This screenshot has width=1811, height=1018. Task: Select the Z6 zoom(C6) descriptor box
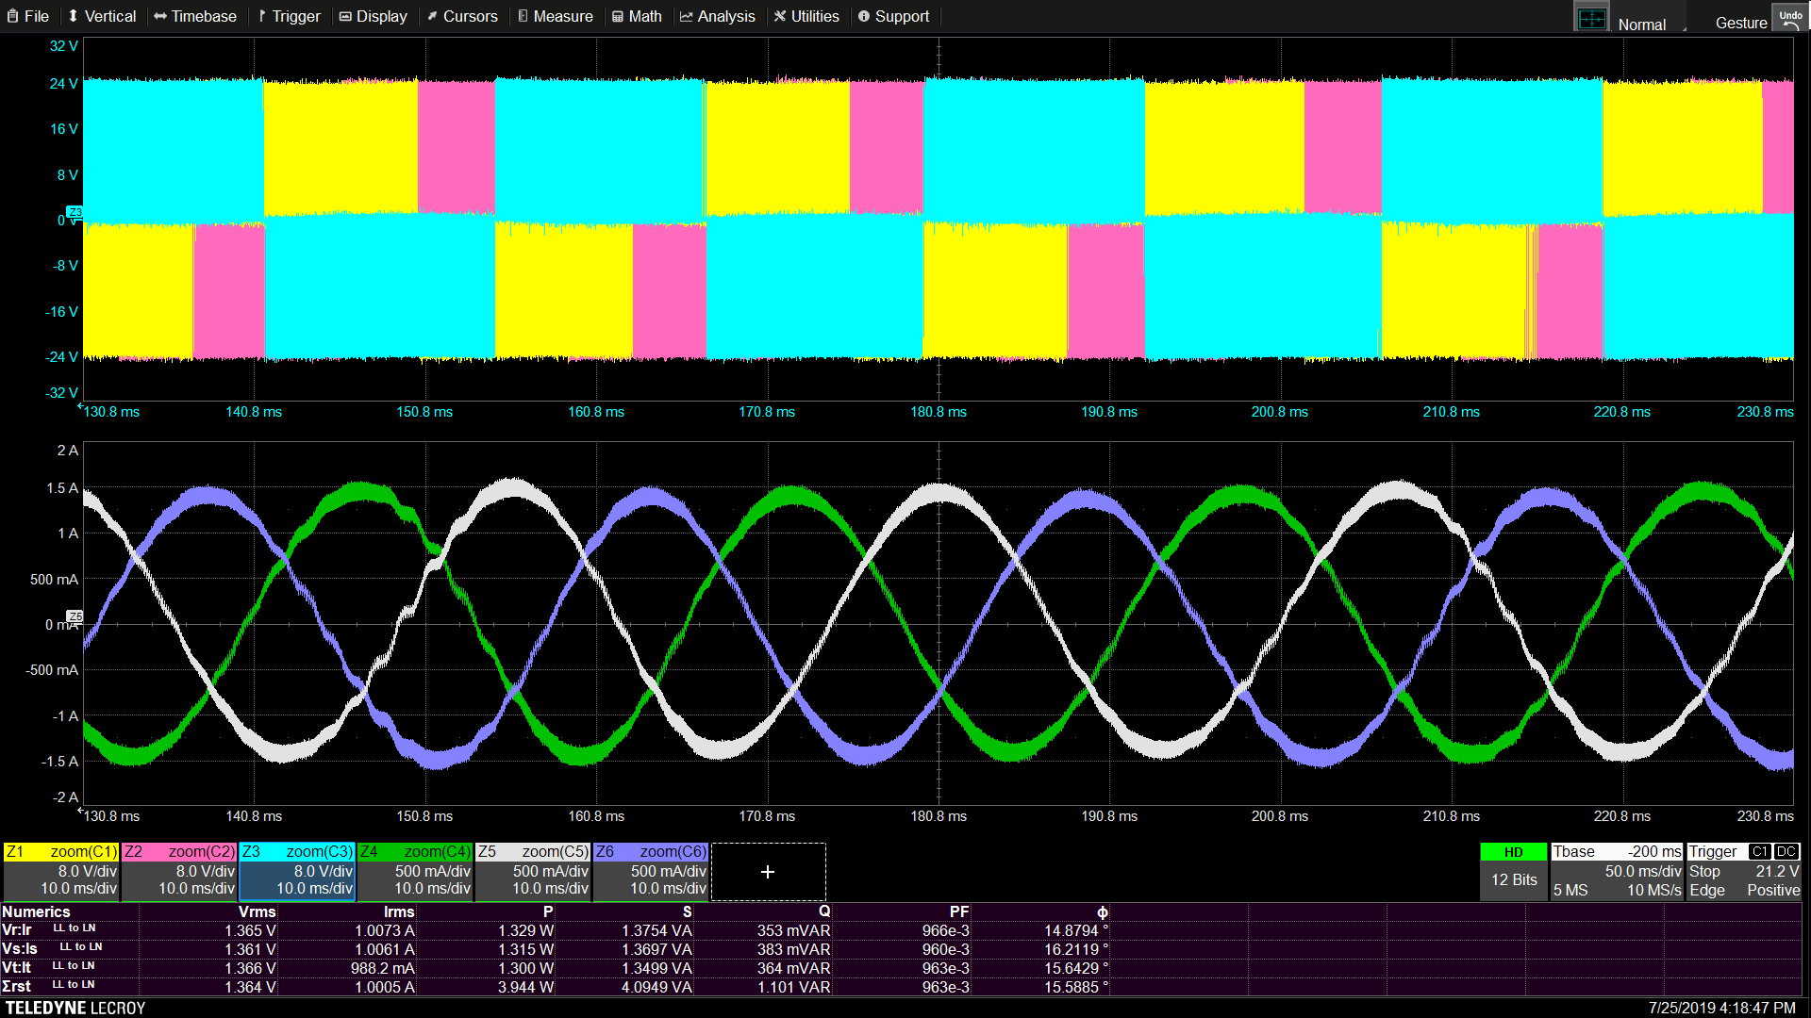[651, 871]
